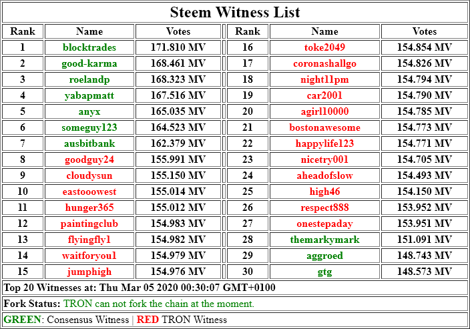Select someguy123 in the list
470x329 pixels.
[89, 127]
